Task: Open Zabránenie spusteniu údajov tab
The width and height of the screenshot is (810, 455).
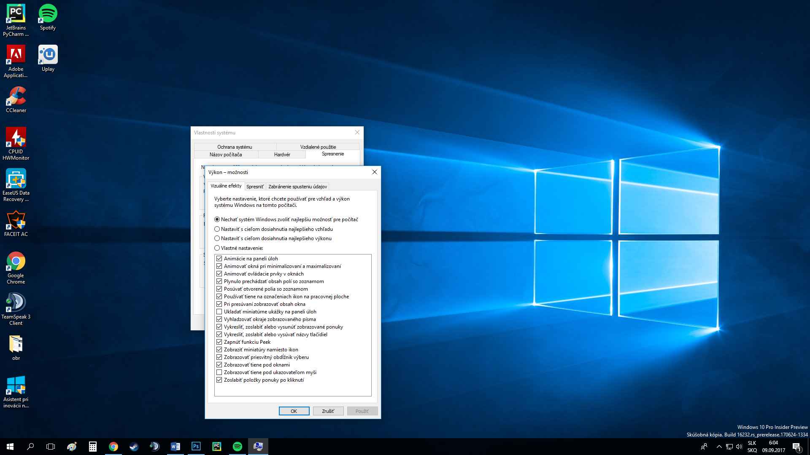Action: (x=297, y=187)
